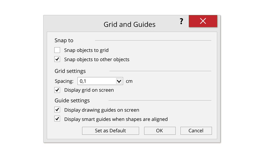
Task: Click the Spacing: label text
Action: [x=64, y=81]
